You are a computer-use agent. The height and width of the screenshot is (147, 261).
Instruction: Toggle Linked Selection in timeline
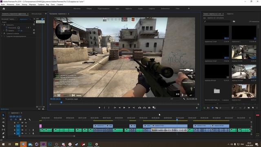tap(20, 120)
